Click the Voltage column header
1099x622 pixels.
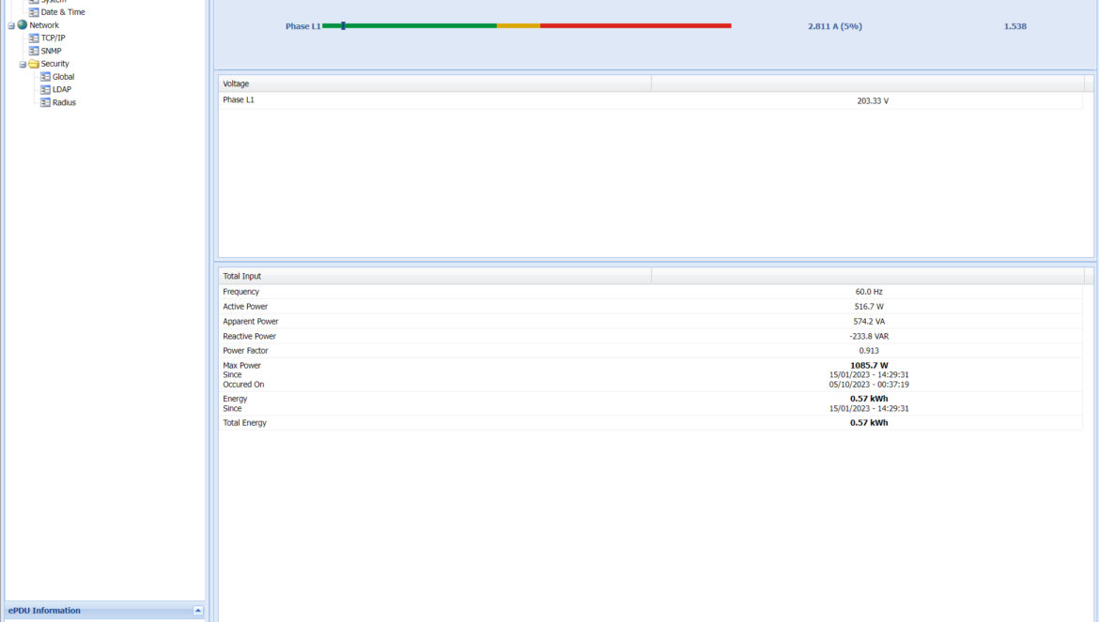pyautogui.click(x=435, y=83)
